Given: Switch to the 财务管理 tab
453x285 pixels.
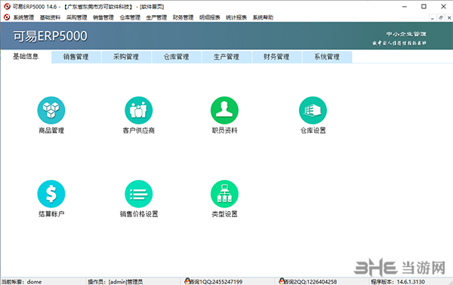Looking at the screenshot, I should pos(277,57).
